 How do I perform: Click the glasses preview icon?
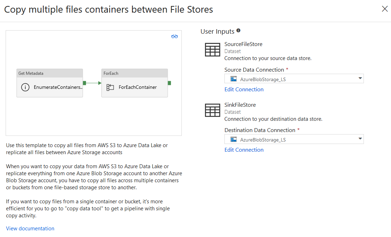tap(175, 37)
